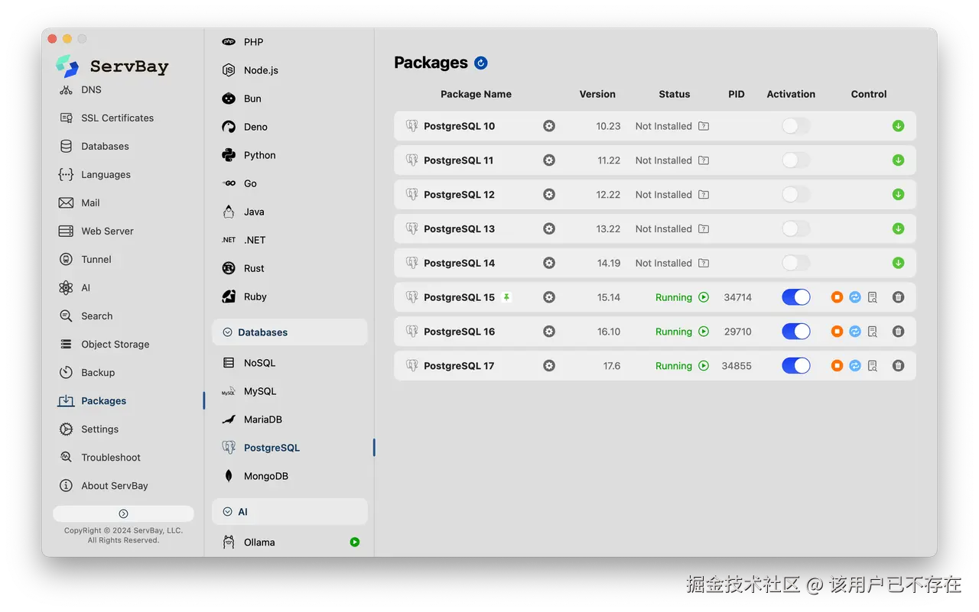The width and height of the screenshot is (979, 612).
Task: Open SSL Certificates in the sidebar
Action: click(x=118, y=118)
